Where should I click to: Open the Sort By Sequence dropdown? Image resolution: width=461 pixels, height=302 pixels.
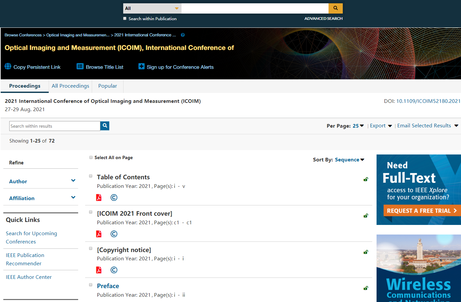[x=349, y=160]
